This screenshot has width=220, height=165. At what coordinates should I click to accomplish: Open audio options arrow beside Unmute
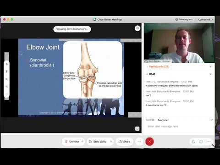[82, 142]
